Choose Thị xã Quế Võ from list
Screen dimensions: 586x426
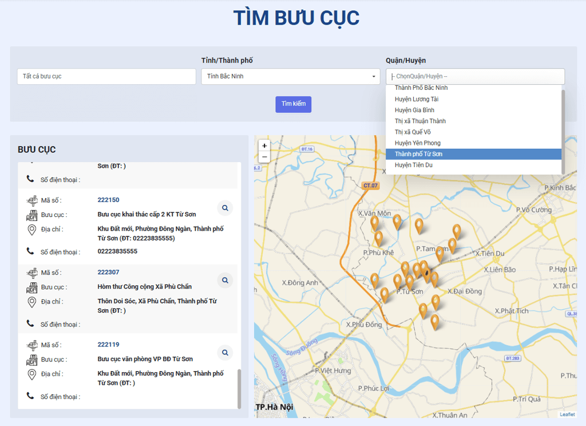[x=413, y=132]
